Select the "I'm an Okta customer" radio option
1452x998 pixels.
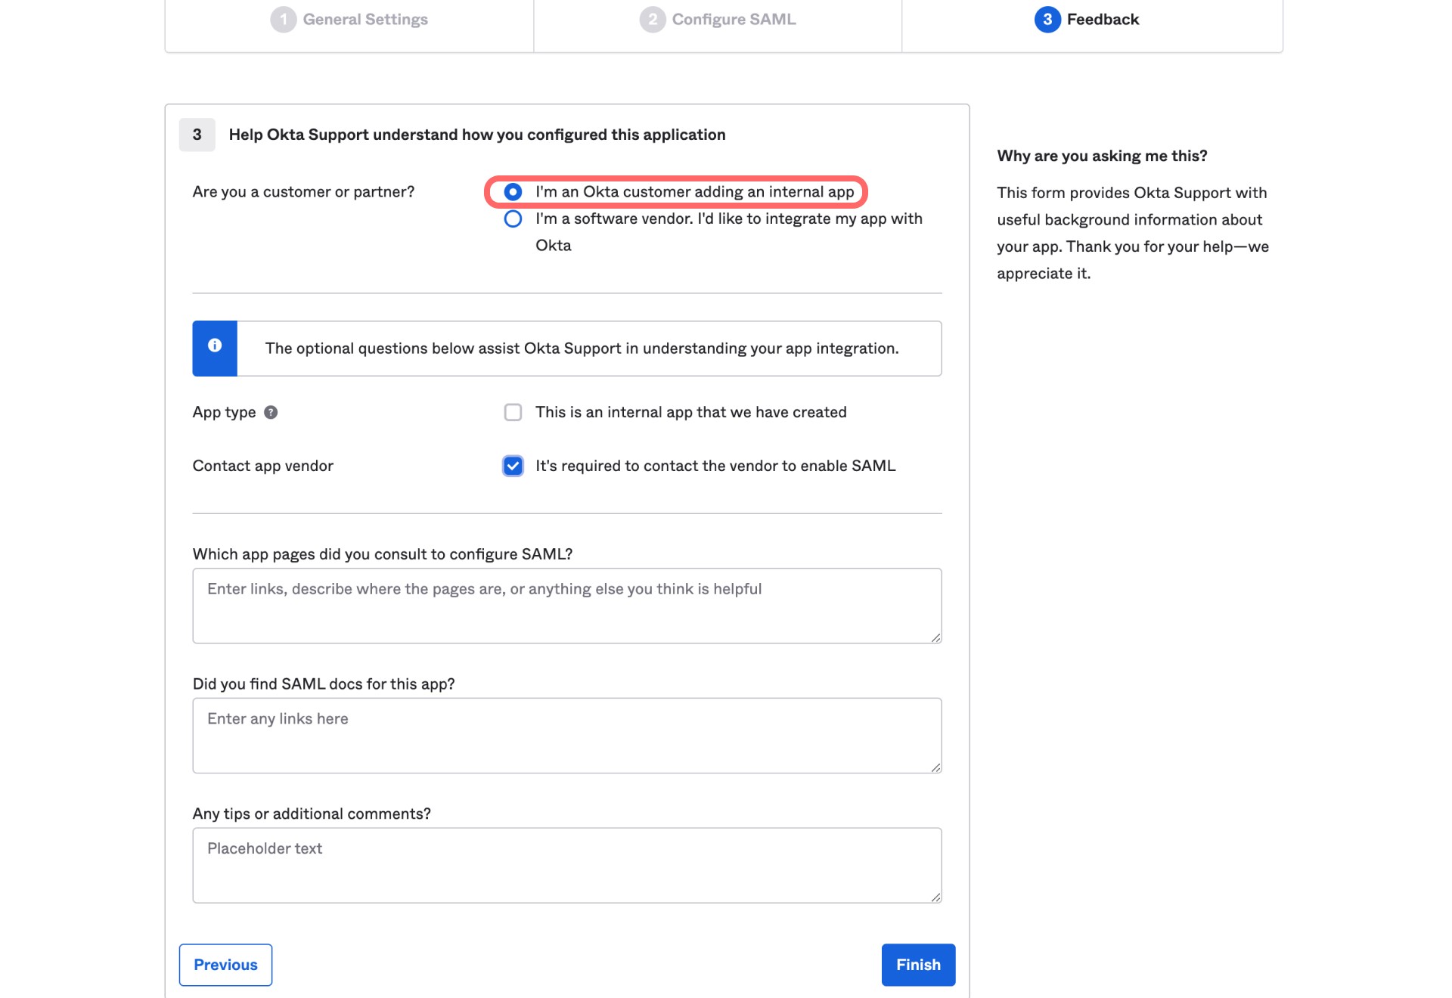click(513, 191)
